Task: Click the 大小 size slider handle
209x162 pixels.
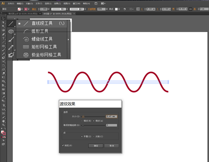Action: pyautogui.click(x=83, y=116)
